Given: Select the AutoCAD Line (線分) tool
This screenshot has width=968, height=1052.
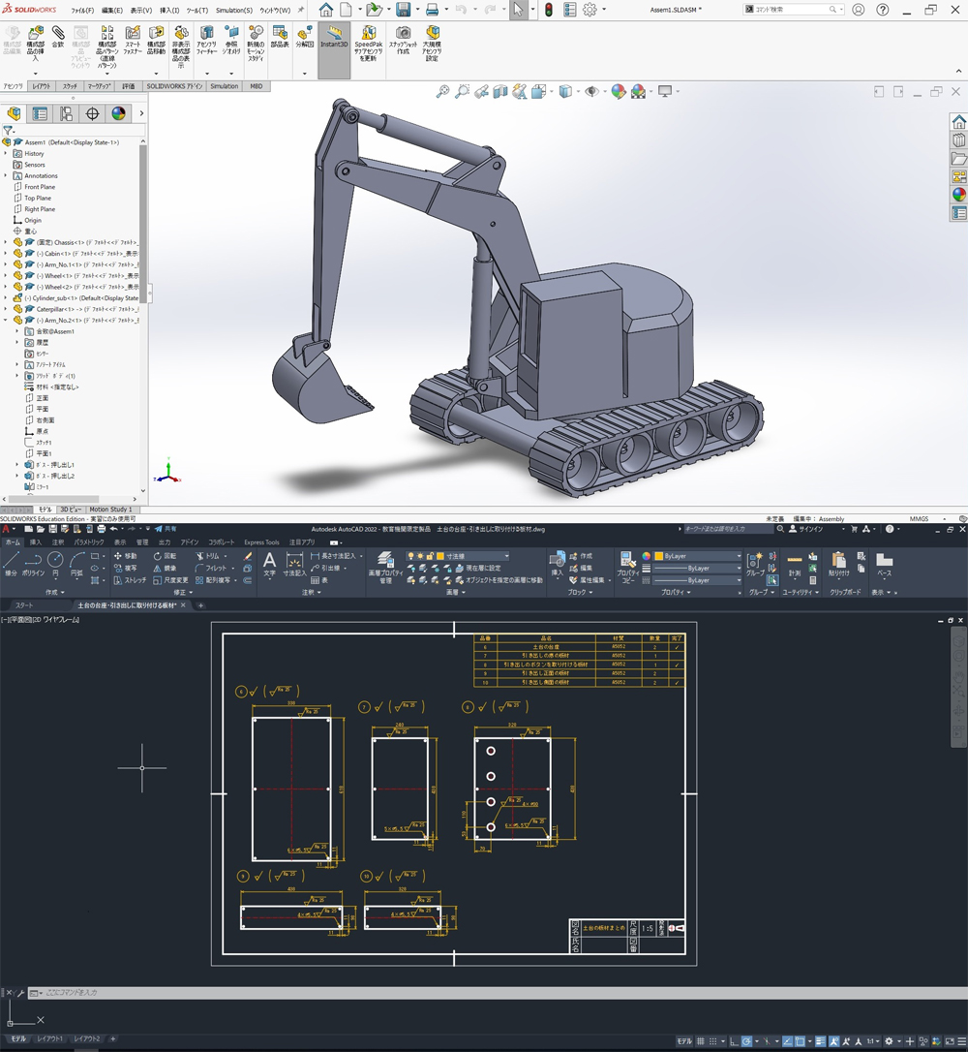Looking at the screenshot, I should pos(11,563).
